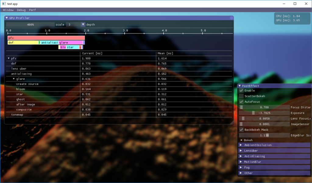Adjust the Exposure slider

(264, 113)
